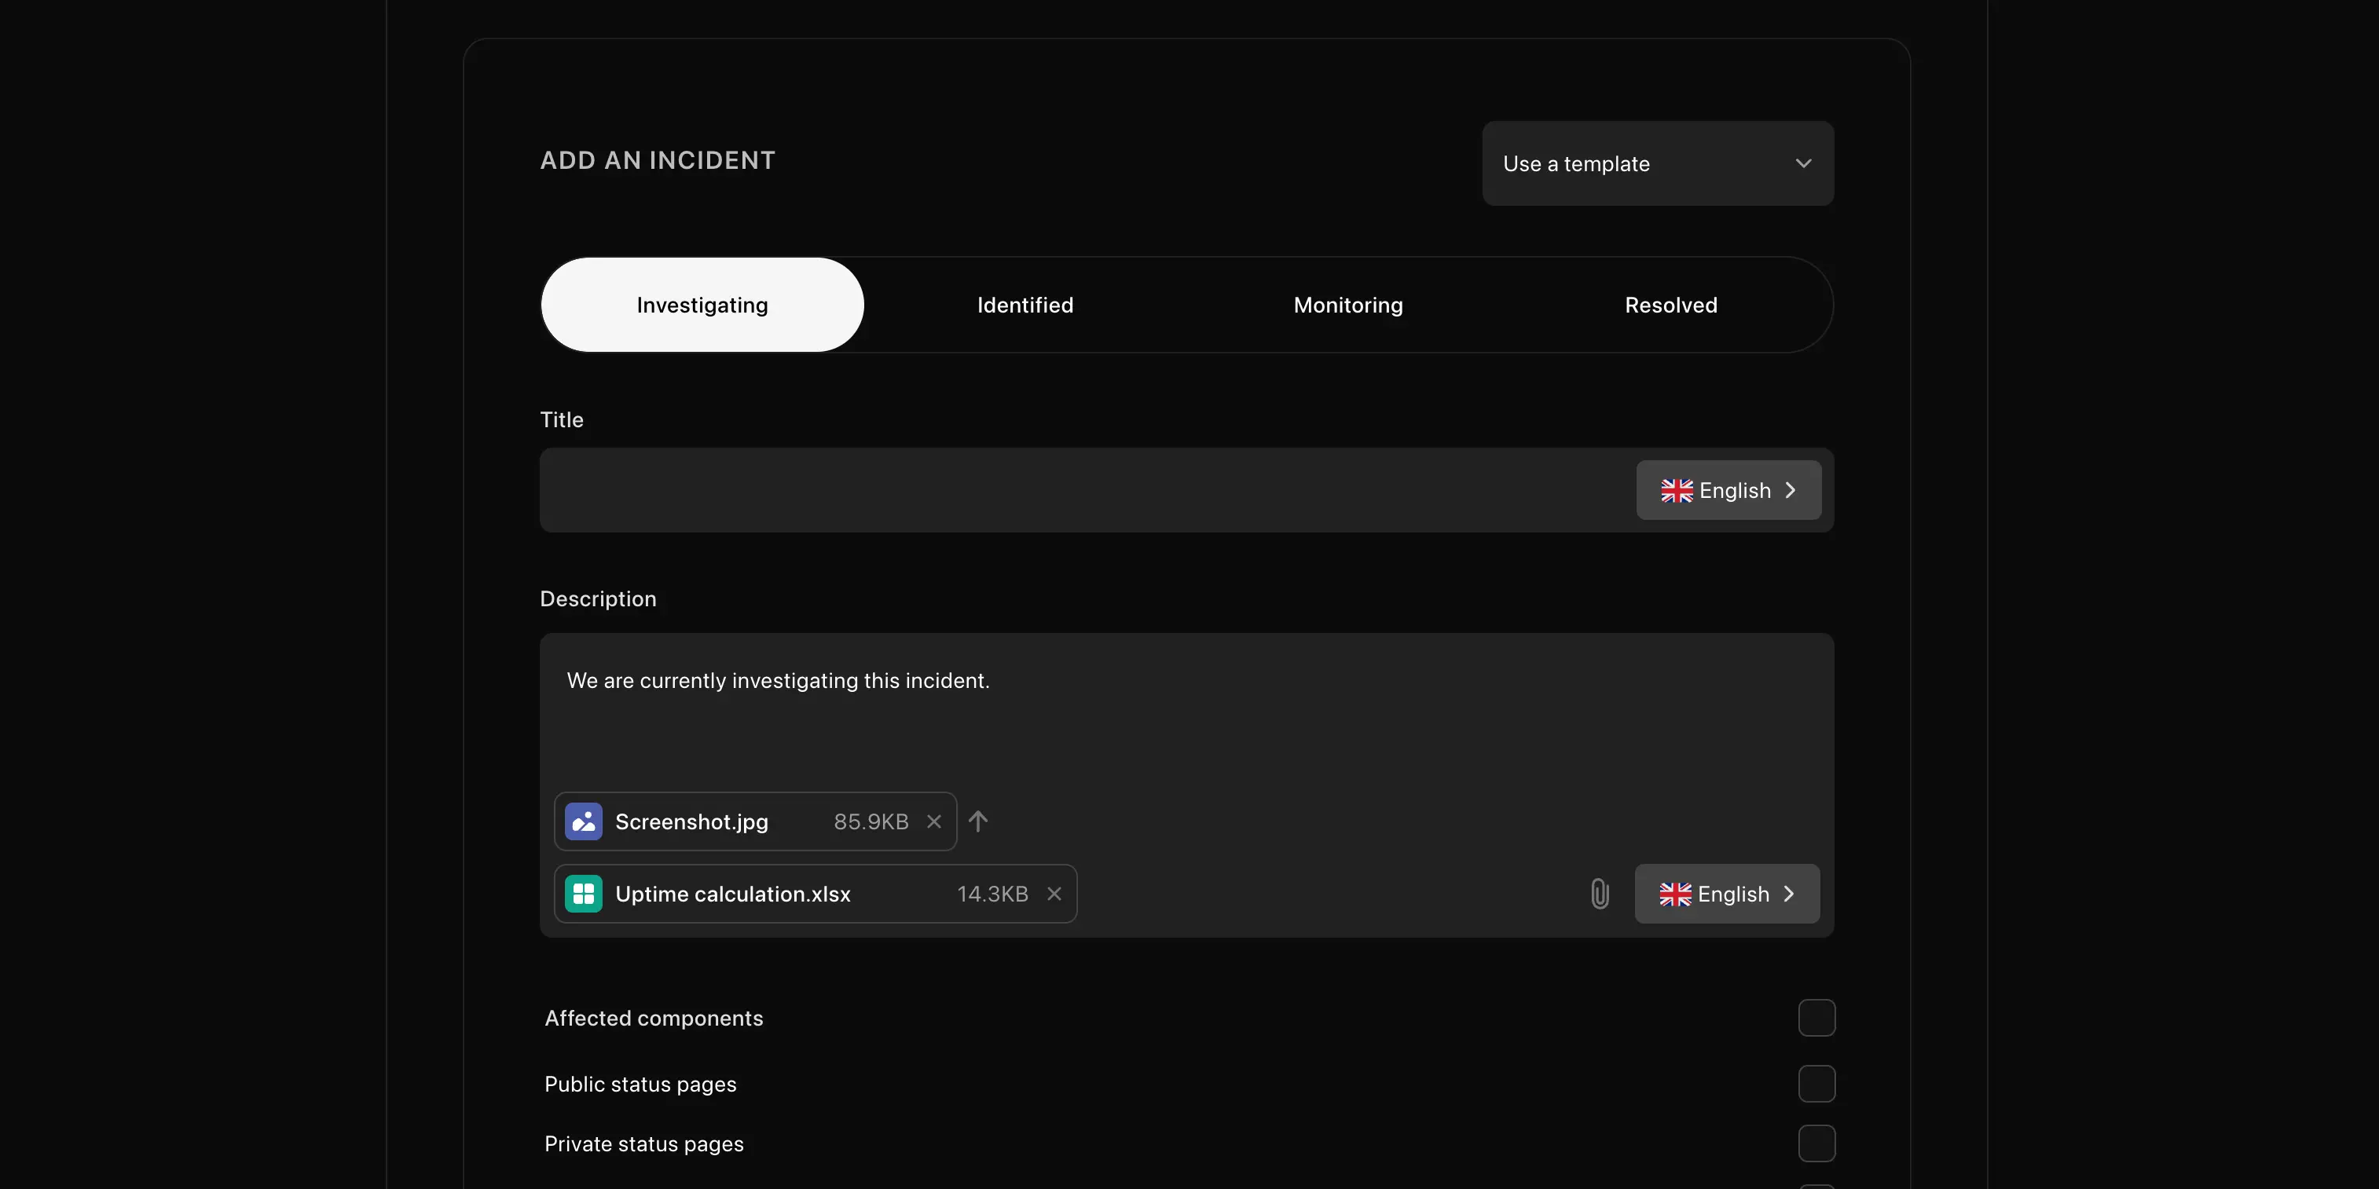Click the paperclip attachment icon

[x=1599, y=893]
